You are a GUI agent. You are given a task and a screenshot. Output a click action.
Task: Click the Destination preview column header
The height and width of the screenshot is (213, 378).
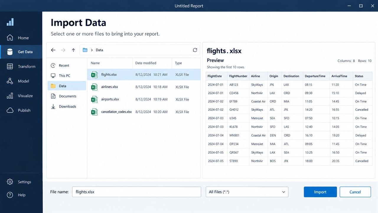(292, 76)
